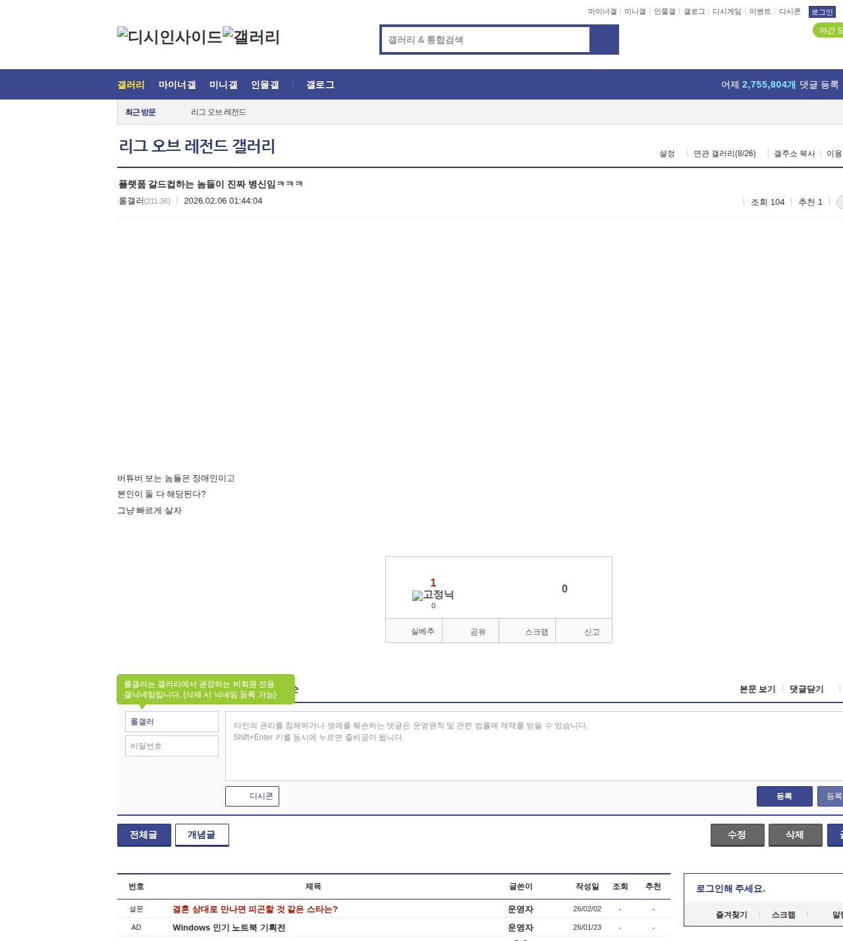Click the 신고 report button
This screenshot has width=843, height=941.
[584, 631]
